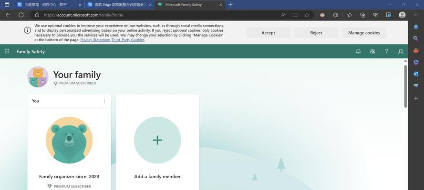
Task: Click the Family Safety header title
Action: tap(31, 51)
